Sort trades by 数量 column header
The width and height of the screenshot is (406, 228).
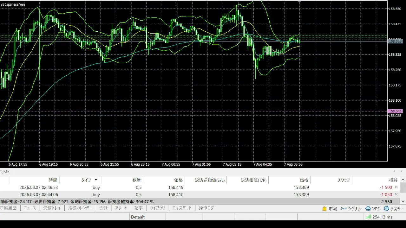[137, 180]
